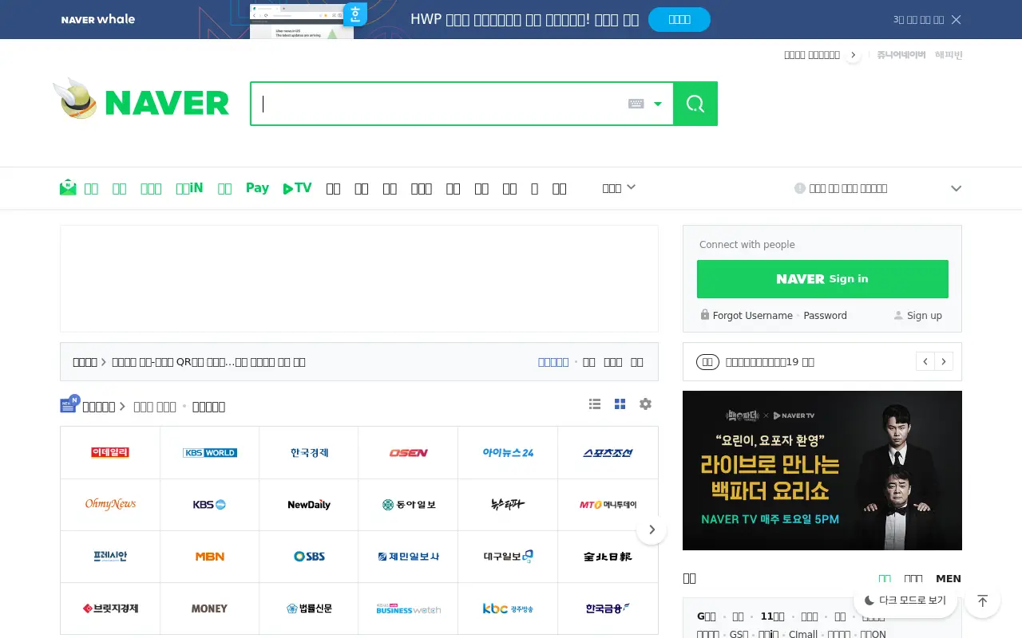Click the Sign up link
The height and width of the screenshot is (638, 1022).
[x=924, y=315]
